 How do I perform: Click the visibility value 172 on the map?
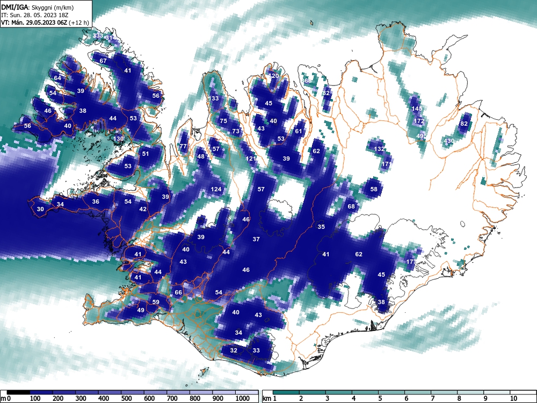click(x=419, y=121)
